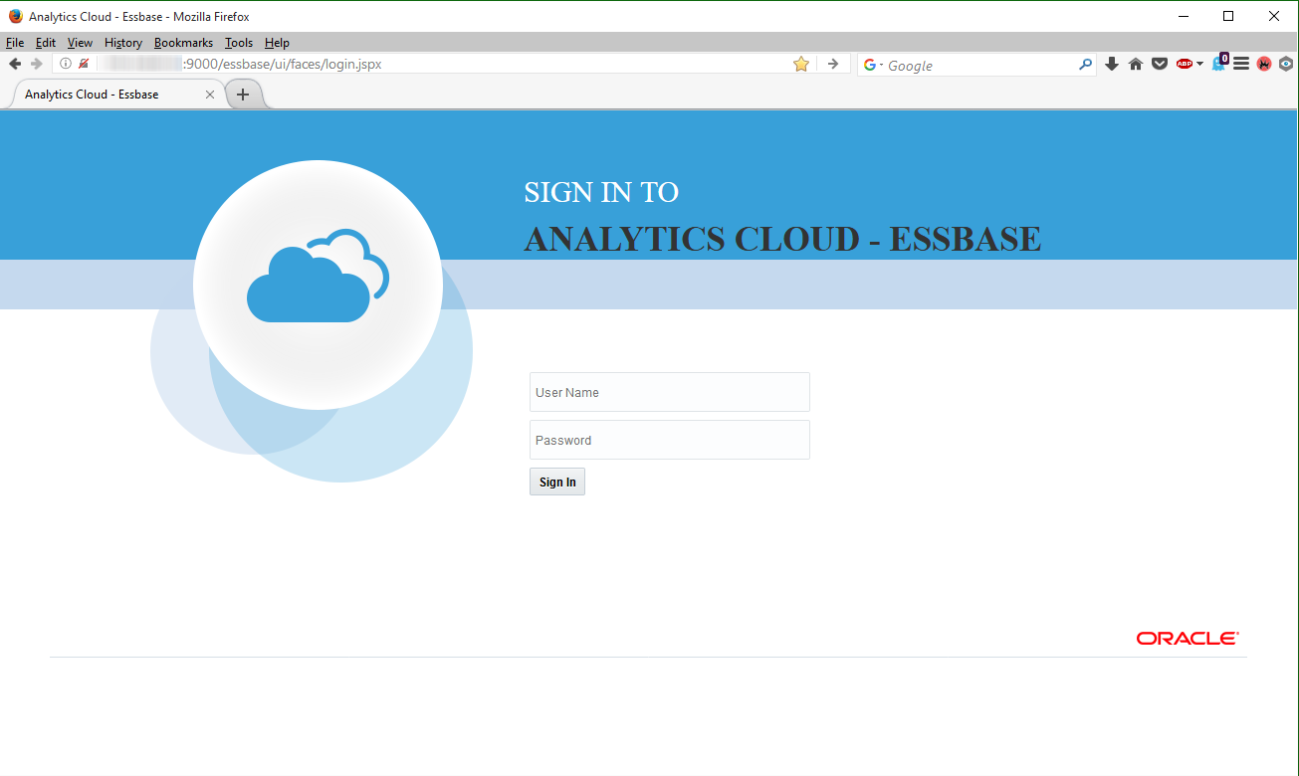This screenshot has width=1299, height=776.
Task: Click the "SIGN IN TO" text
Action: pyautogui.click(x=601, y=192)
